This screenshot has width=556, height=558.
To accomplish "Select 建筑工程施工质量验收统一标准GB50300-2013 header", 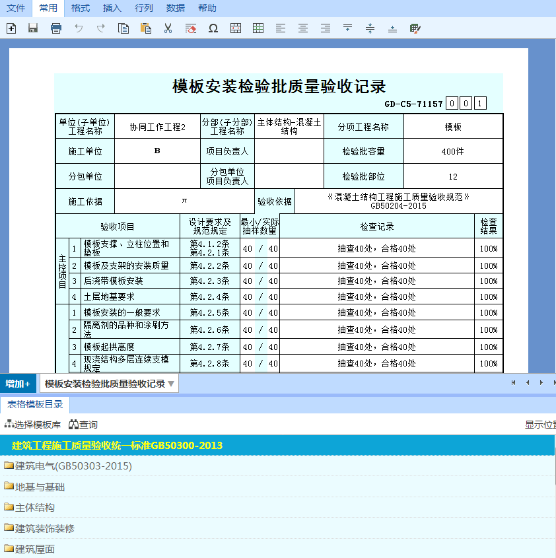I will [277, 445].
